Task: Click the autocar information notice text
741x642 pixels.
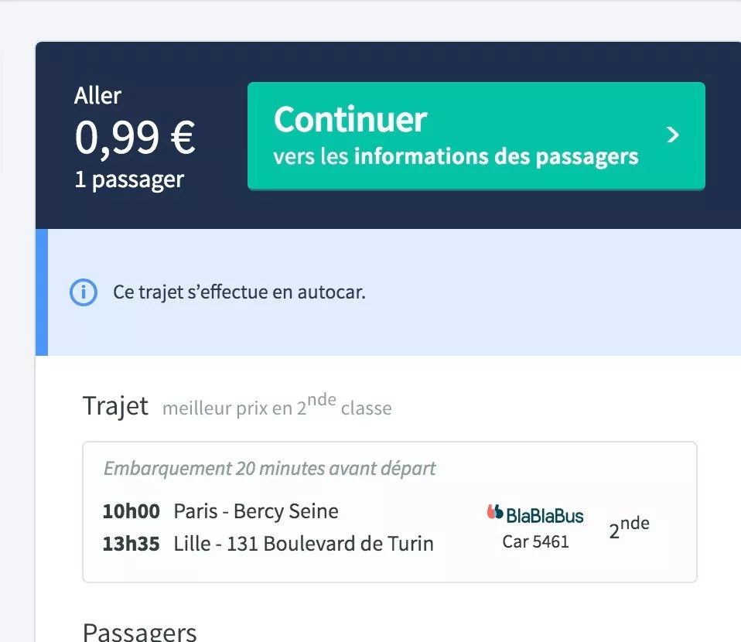Action: (239, 292)
